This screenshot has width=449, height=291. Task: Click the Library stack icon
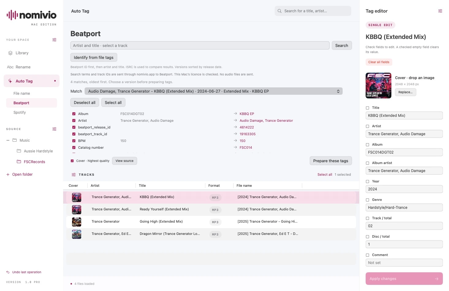pos(10,53)
